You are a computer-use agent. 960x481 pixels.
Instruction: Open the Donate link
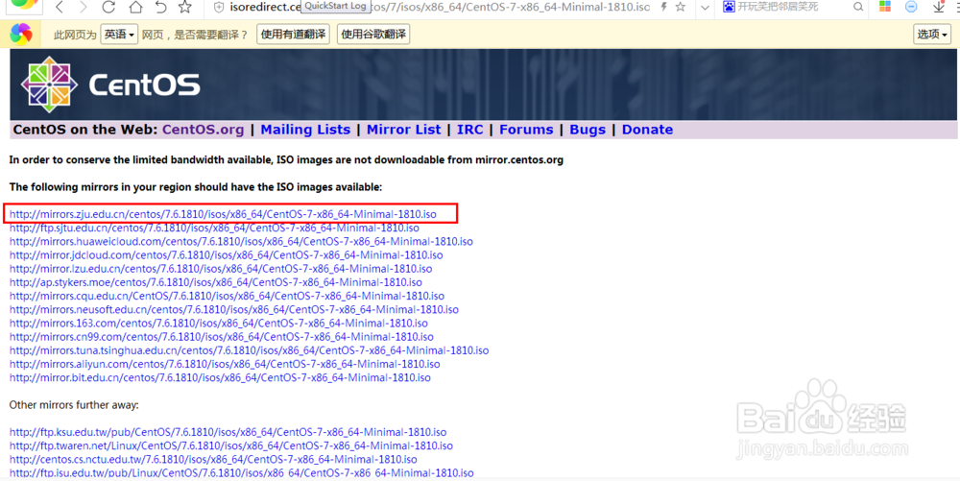pyautogui.click(x=647, y=130)
